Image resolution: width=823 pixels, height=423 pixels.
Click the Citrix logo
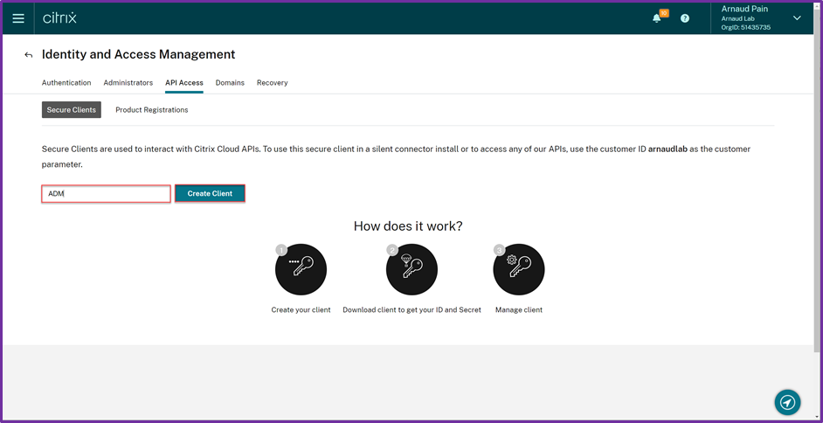click(59, 18)
